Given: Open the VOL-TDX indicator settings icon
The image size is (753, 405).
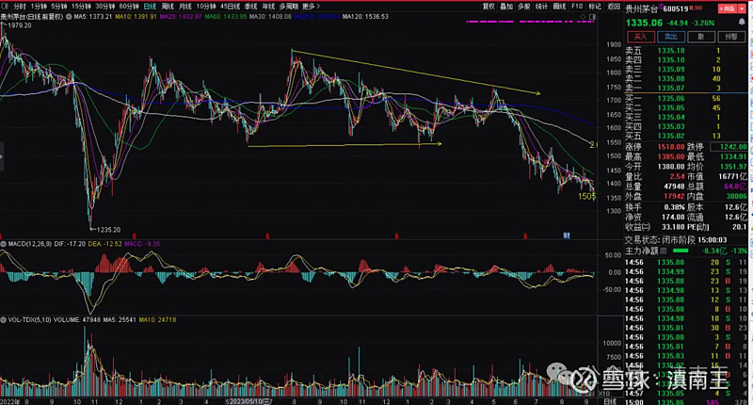Looking at the screenshot, I should [x=4, y=319].
